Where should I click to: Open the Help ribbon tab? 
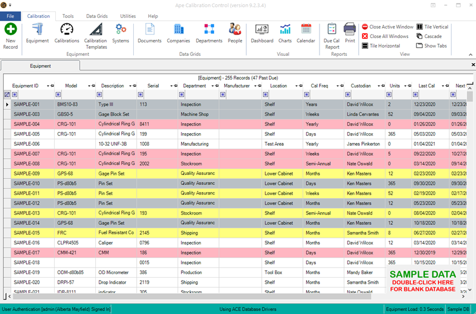click(153, 16)
